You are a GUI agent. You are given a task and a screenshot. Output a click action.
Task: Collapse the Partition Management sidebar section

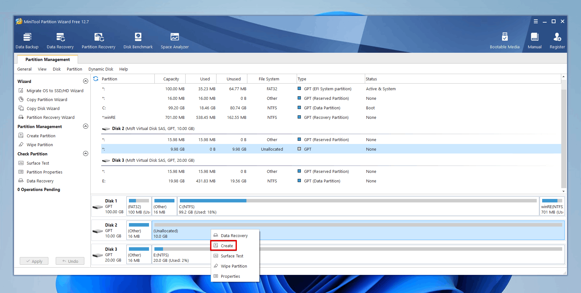click(x=86, y=126)
